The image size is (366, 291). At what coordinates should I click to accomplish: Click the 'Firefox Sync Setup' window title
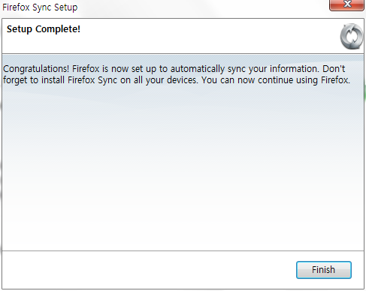(x=40, y=7)
